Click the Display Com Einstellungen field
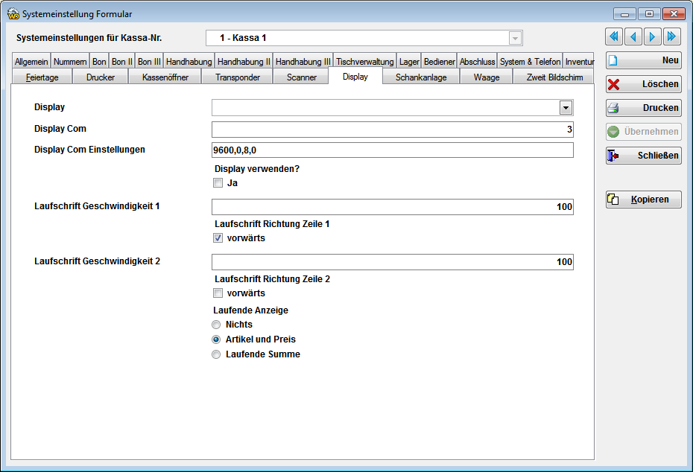Screen dimensions: 693x472 [x=393, y=150]
